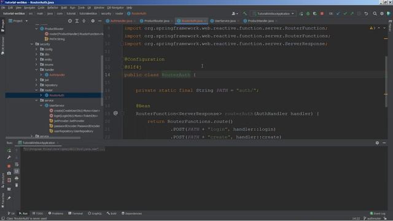The height and width of the screenshot is (221, 393).
Task: Open Search Everywhere magnifier icon
Action: pos(375,14)
